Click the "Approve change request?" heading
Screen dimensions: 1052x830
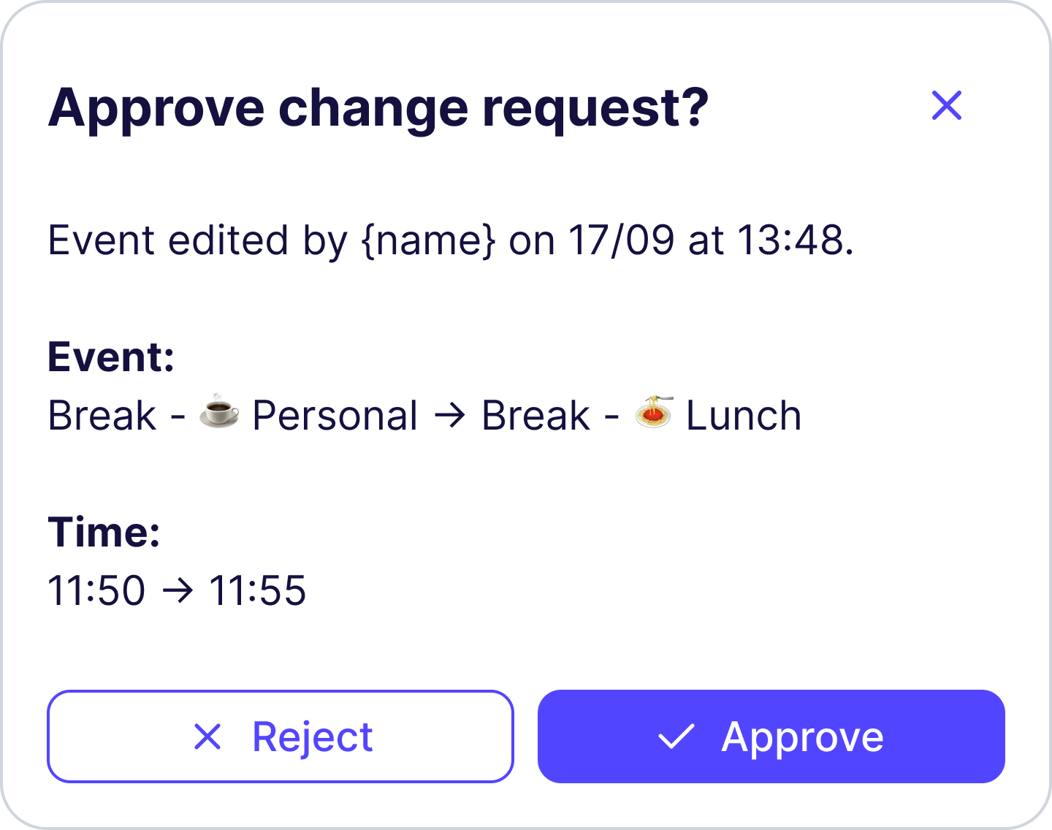coord(378,108)
